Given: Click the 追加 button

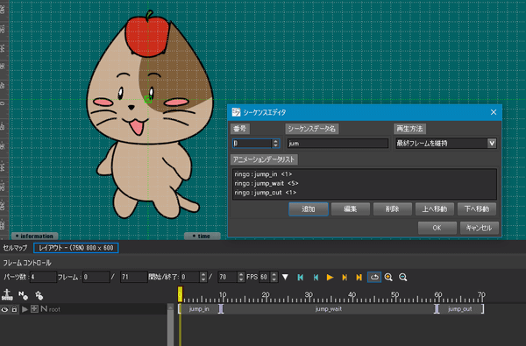Looking at the screenshot, I should click(x=309, y=208).
